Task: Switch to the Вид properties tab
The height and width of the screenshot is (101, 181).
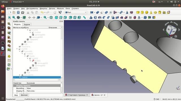Action: (x=16, y=95)
